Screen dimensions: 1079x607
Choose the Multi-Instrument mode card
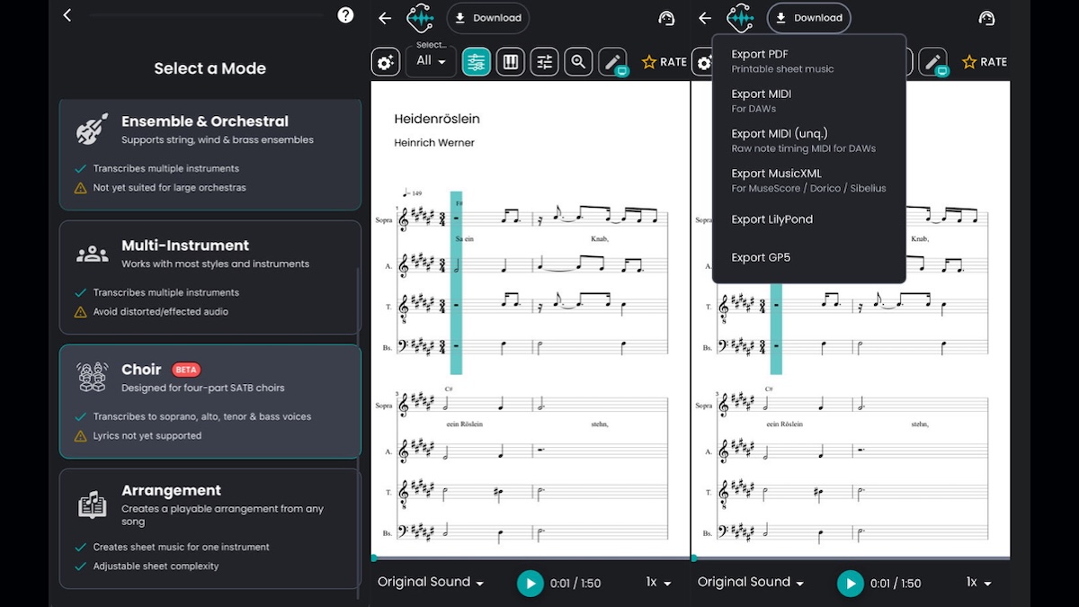click(210, 279)
